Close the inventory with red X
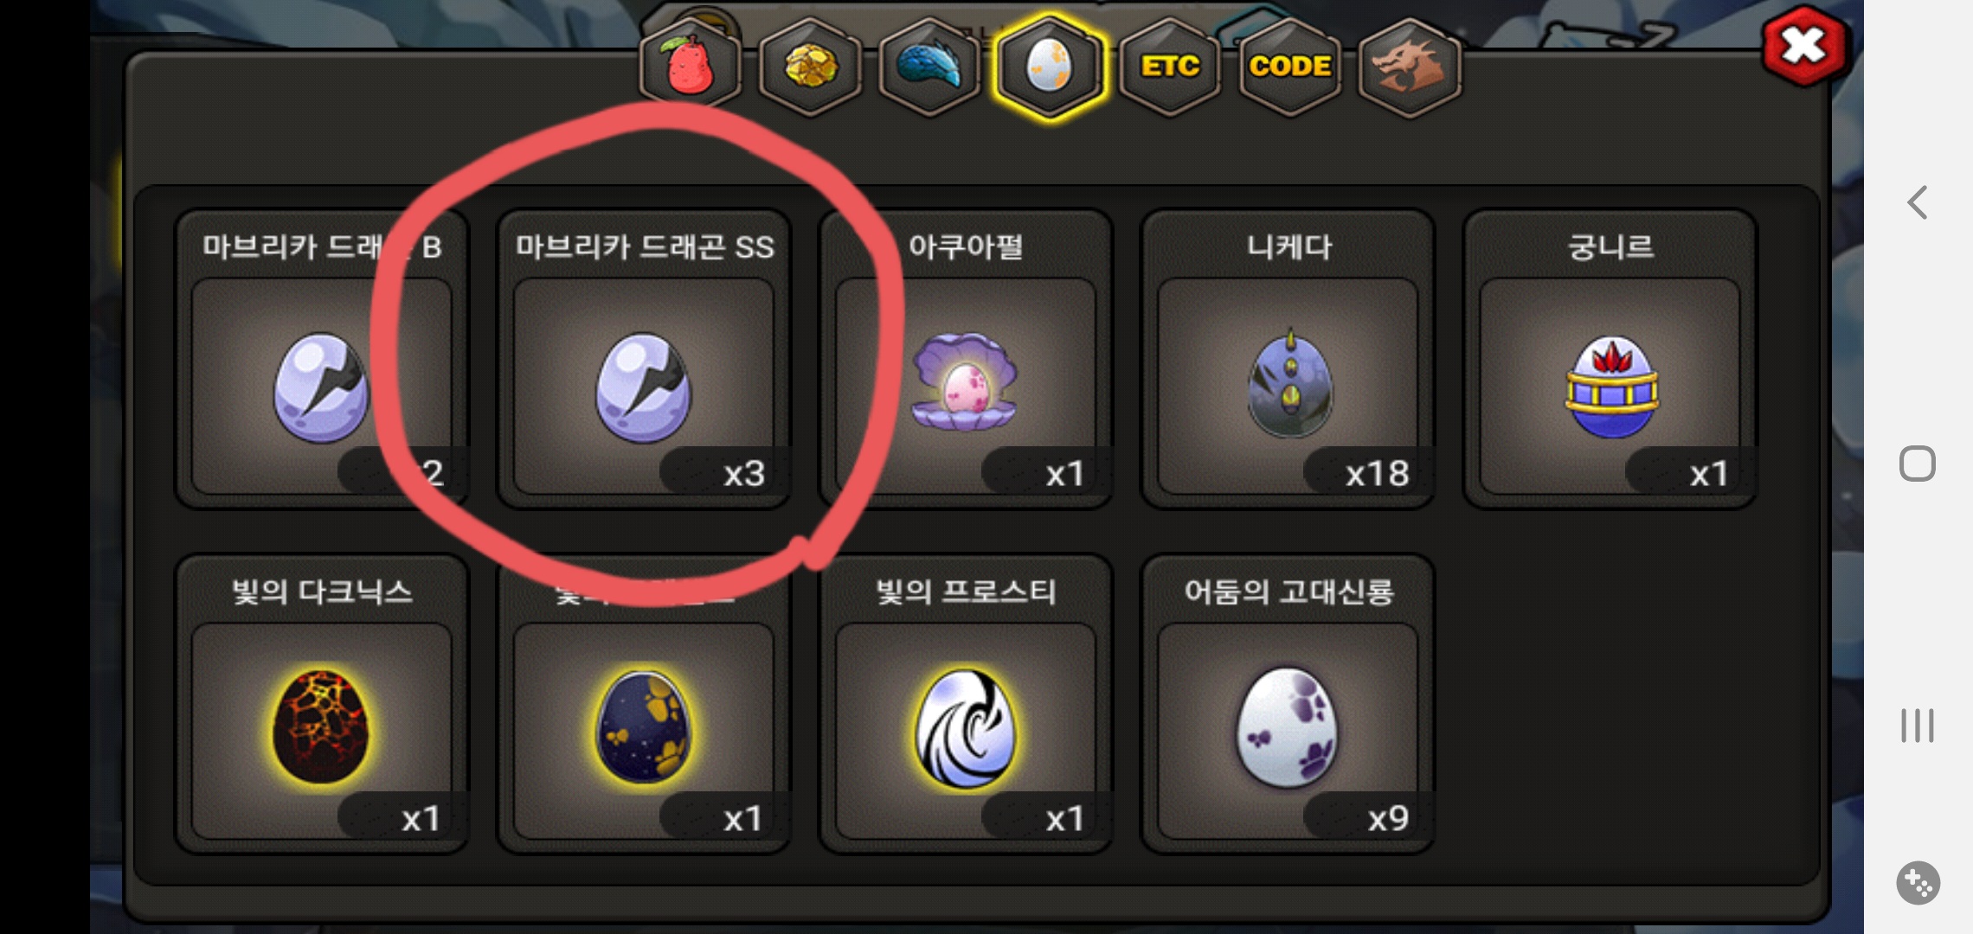Image resolution: width=1973 pixels, height=934 pixels. pos(1804,45)
